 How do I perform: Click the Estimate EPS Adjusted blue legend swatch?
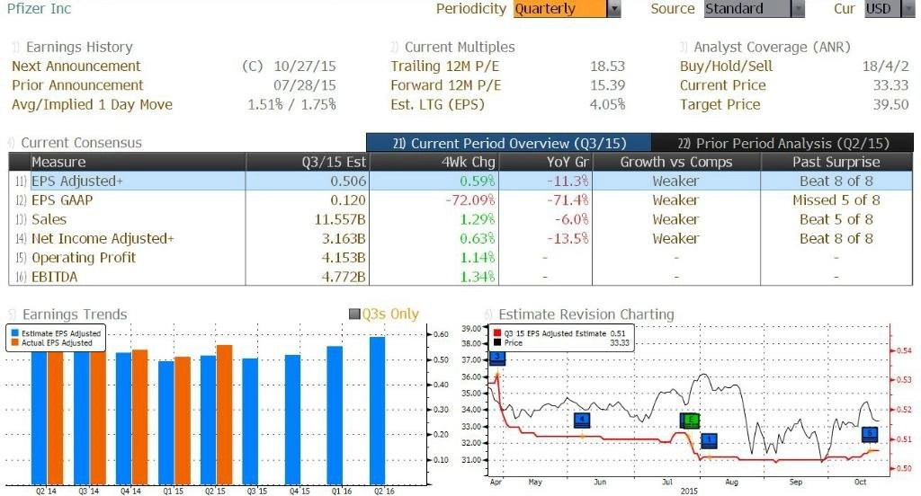point(14,332)
